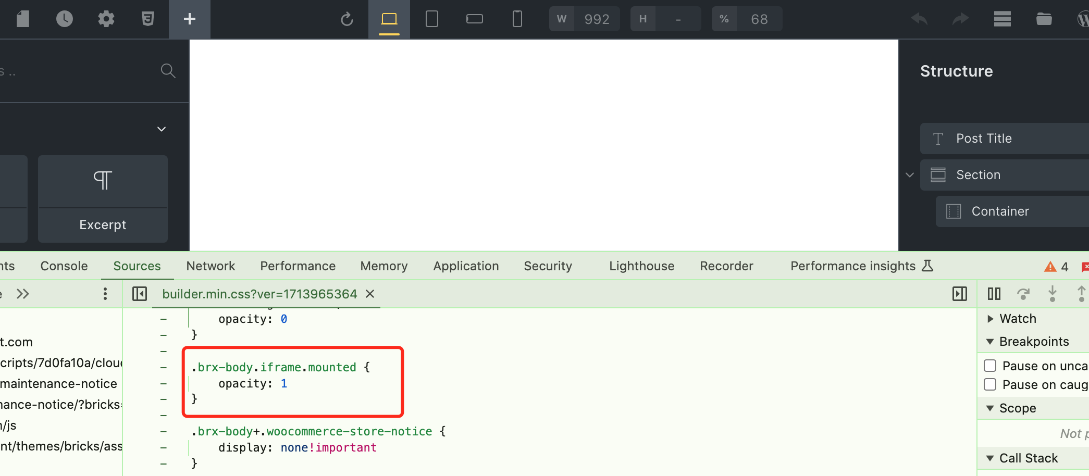Image resolution: width=1089 pixels, height=476 pixels.
Task: Open builder settings gear icon
Action: point(106,19)
